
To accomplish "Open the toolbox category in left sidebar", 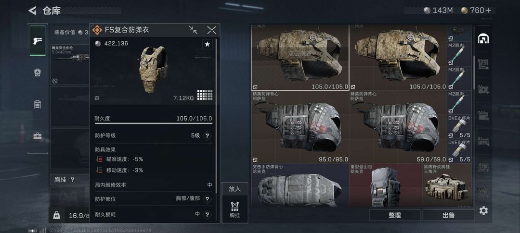I will tap(38, 135).
